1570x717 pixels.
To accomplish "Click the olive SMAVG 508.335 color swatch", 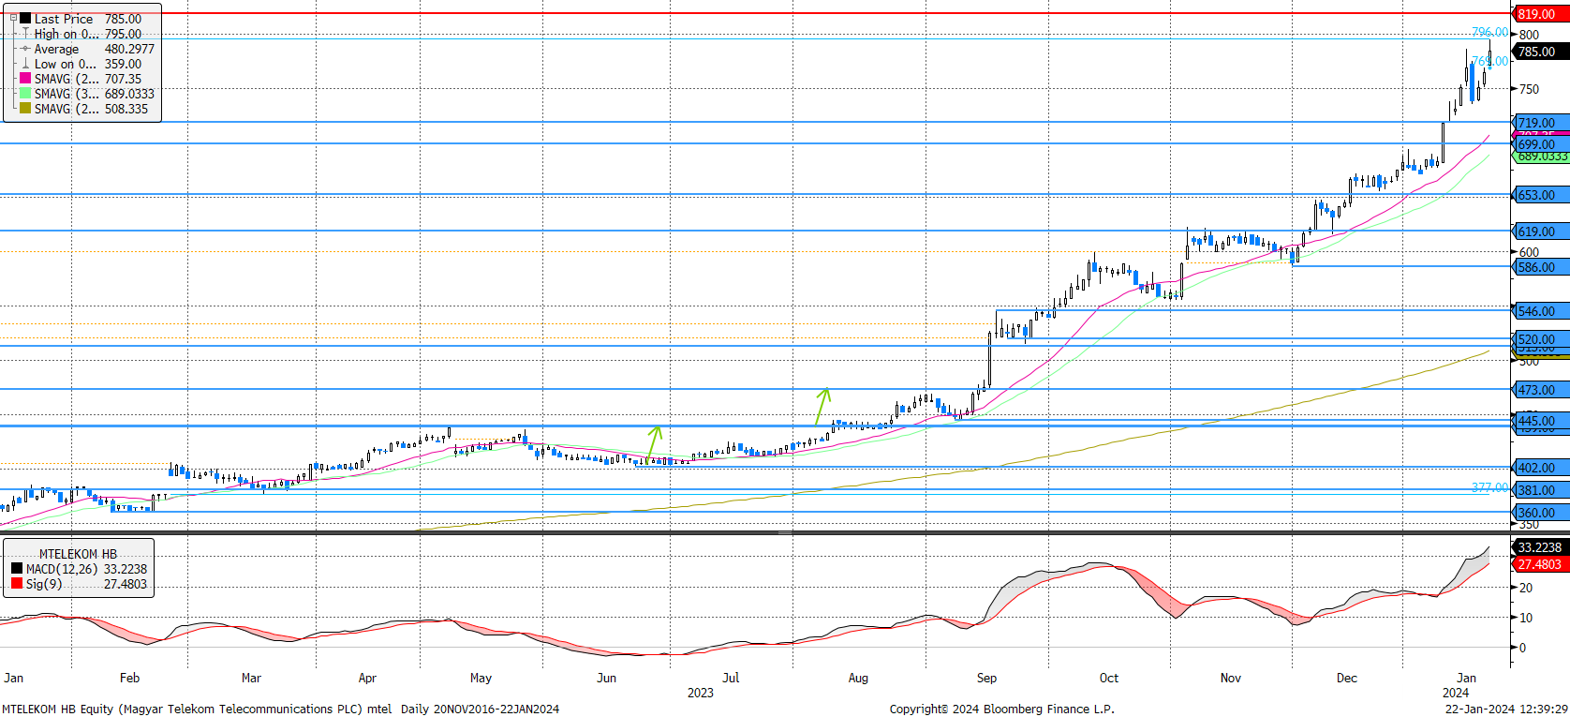I will (x=25, y=109).
